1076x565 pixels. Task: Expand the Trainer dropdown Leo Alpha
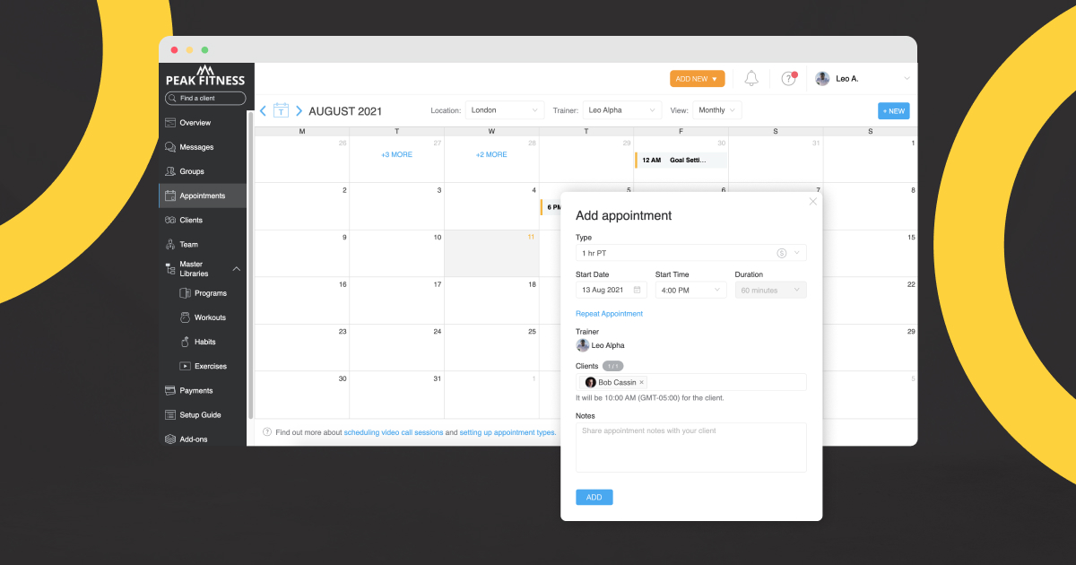(621, 110)
